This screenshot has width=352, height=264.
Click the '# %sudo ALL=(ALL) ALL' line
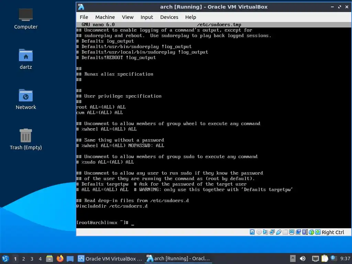tap(105, 162)
